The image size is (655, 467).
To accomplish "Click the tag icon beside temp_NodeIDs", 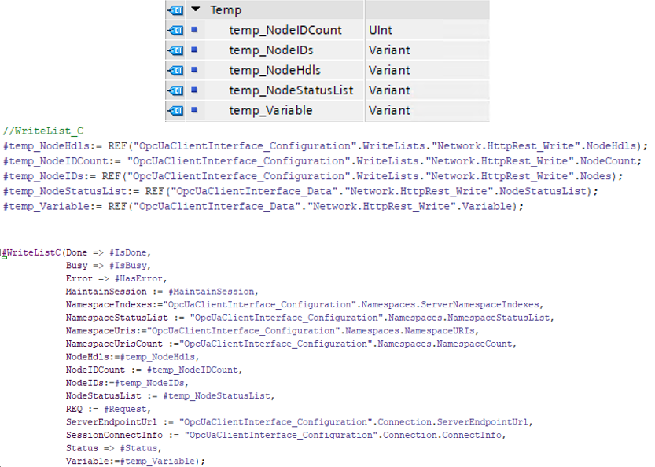I will coord(176,50).
